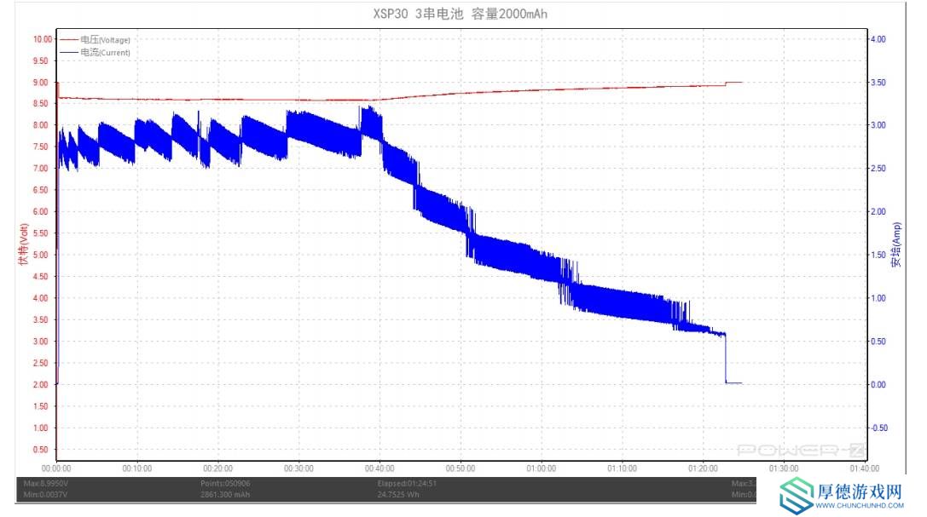Click the 01:40:00 time axis label

865,468
